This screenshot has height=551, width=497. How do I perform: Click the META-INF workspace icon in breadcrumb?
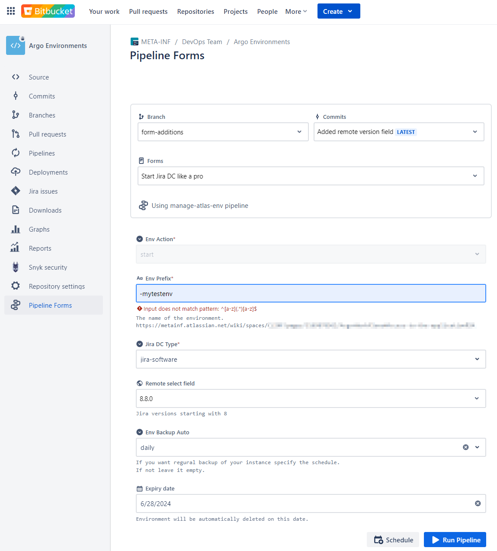tap(135, 42)
